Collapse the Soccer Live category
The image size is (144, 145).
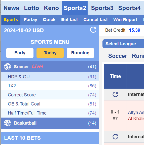coord(50,66)
